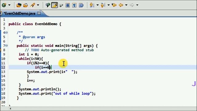197x111 pixels.
Task: Click 'public static void main' method declaration
Action: [x=57, y=46]
